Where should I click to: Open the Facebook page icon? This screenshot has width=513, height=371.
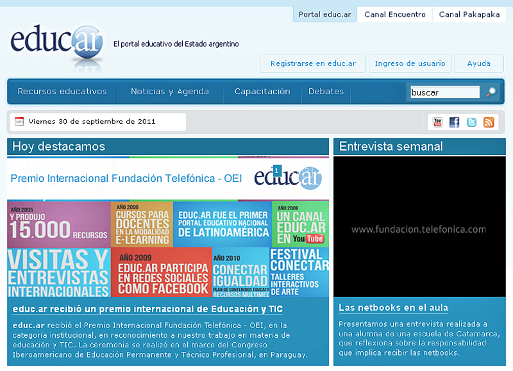tap(454, 122)
